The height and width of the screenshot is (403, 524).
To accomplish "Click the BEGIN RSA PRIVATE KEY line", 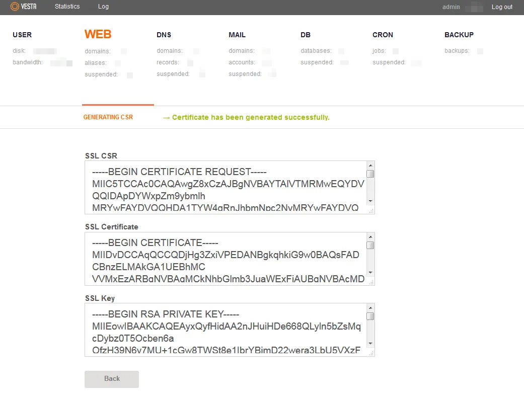I will click(166, 314).
